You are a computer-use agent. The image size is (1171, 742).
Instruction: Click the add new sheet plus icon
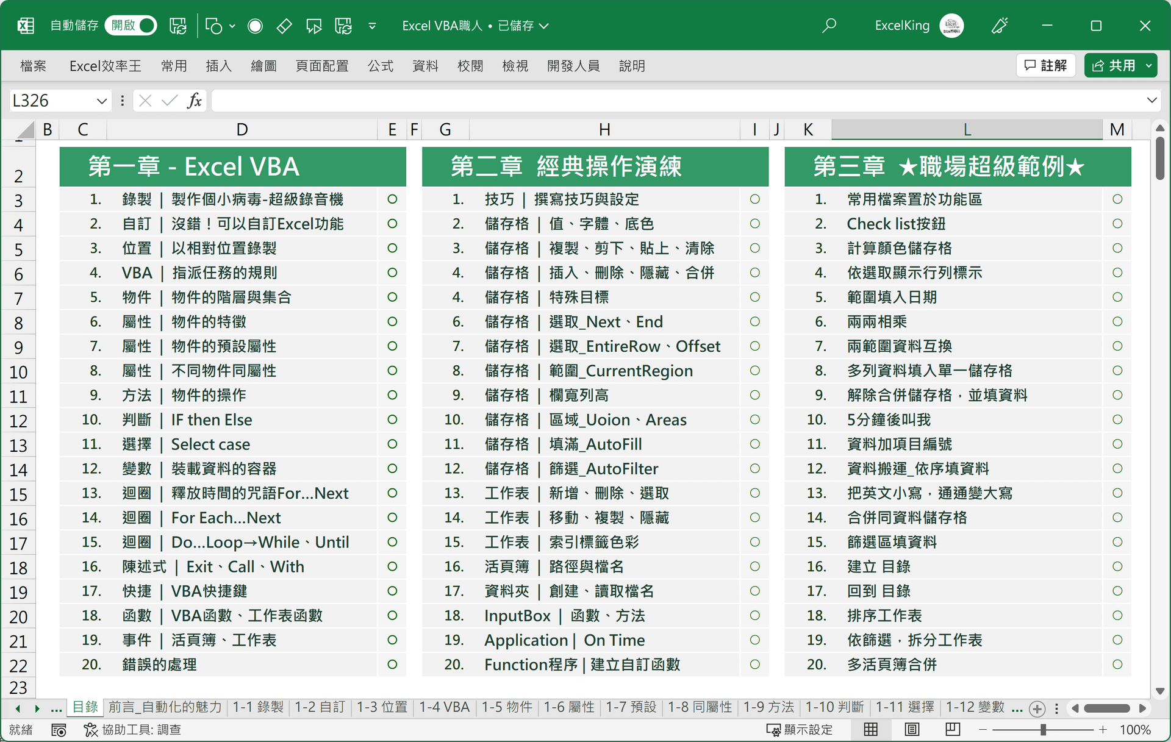(x=1037, y=708)
